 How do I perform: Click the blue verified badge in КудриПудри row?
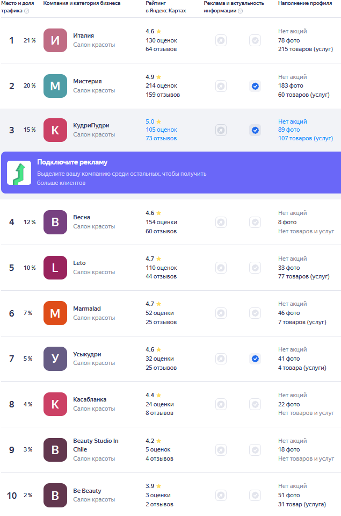(255, 130)
